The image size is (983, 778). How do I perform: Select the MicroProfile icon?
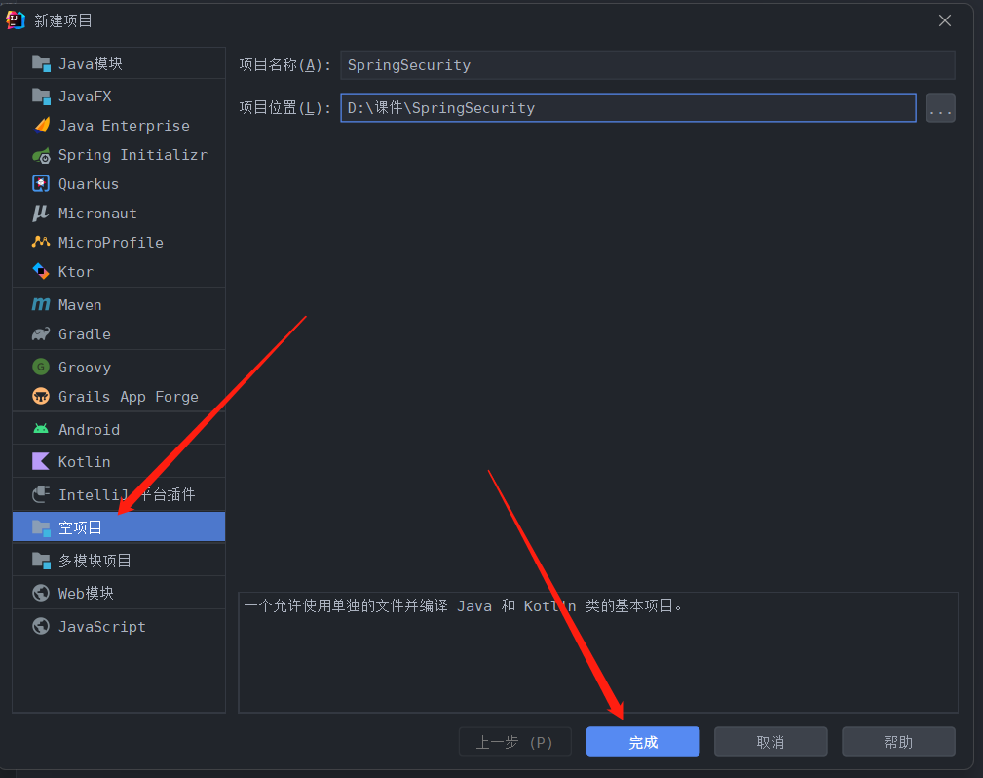[x=41, y=242]
